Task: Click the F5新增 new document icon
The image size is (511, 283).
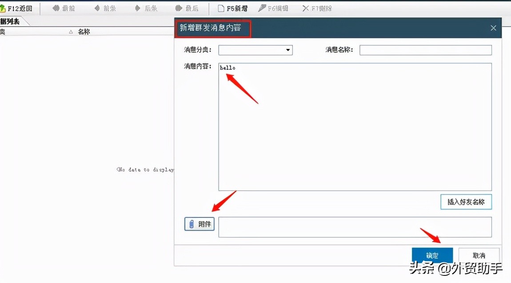Action: coord(220,8)
